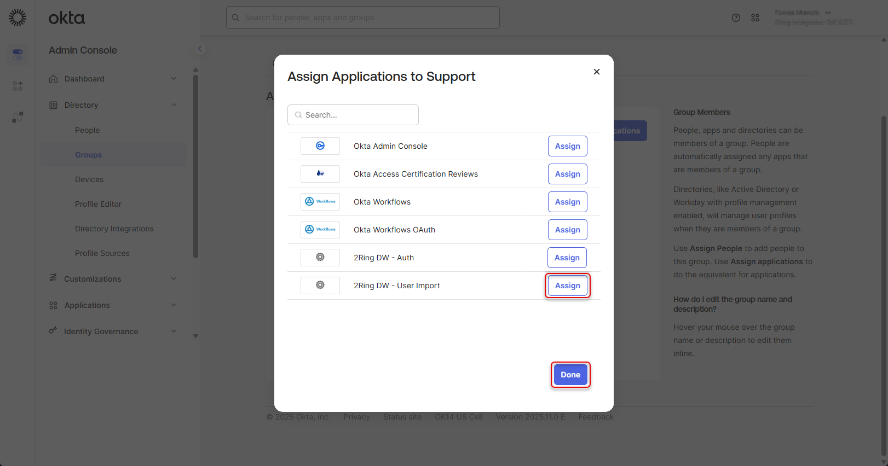Expand the Customizations menu chevron
The height and width of the screenshot is (466, 888).
click(x=174, y=278)
